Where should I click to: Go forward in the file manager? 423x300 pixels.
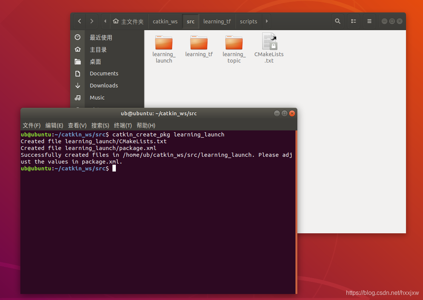[x=92, y=21]
